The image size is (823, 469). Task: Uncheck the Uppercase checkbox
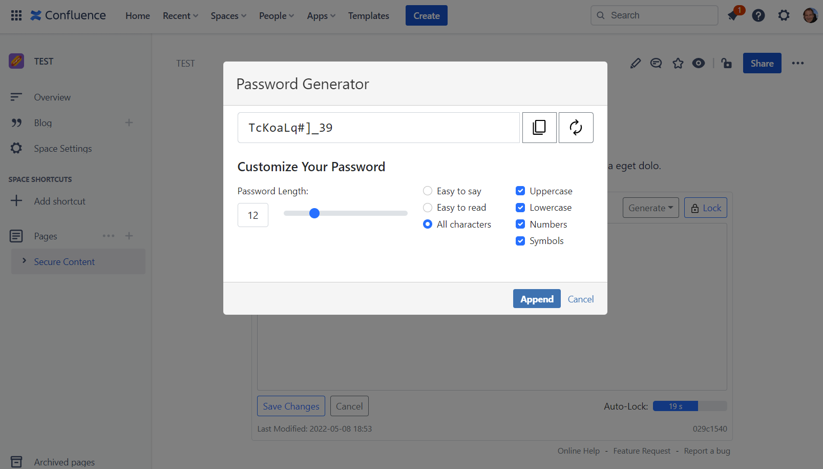tap(520, 191)
